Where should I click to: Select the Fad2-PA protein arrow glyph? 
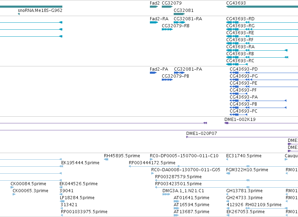[153, 73]
